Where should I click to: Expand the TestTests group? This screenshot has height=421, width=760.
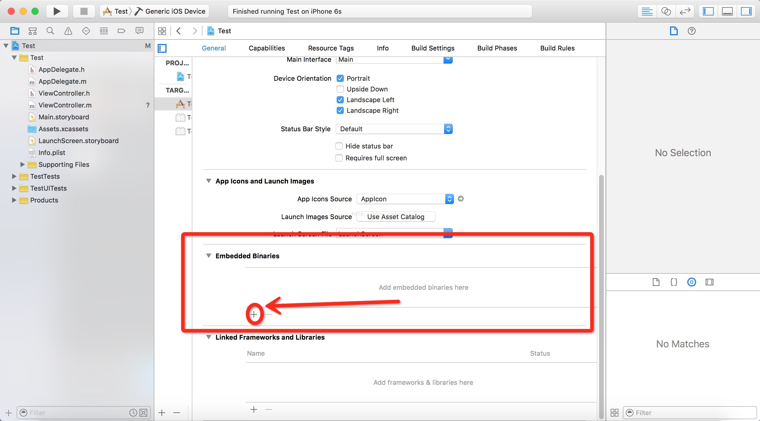(x=14, y=176)
